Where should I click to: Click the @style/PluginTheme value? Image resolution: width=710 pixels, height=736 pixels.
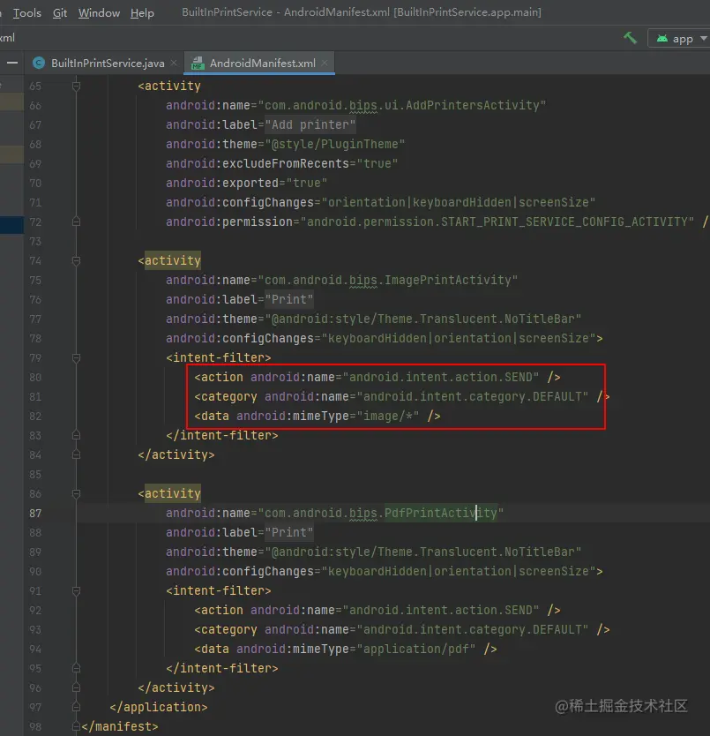(334, 144)
